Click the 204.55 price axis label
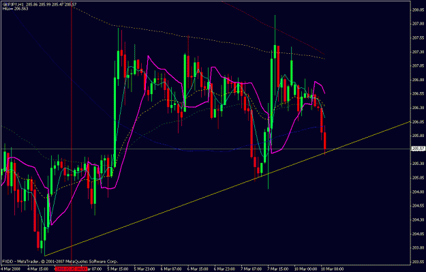426x272 pixels. click(x=418, y=206)
